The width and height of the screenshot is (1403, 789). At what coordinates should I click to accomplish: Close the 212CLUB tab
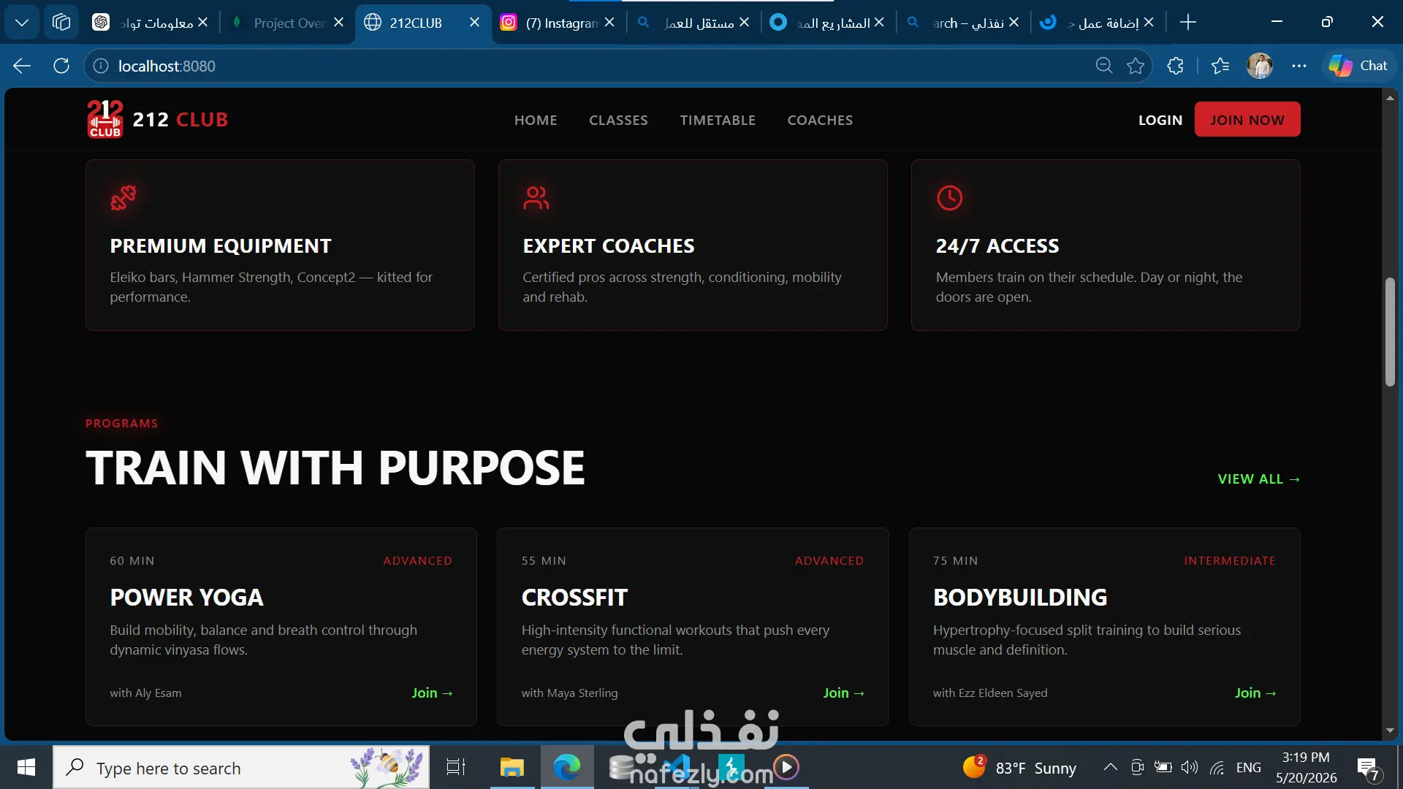tap(474, 23)
